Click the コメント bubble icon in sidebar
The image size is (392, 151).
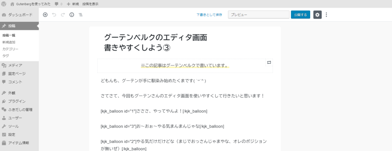[4, 82]
